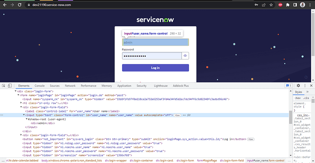Viewport: 315px width, 163px height.
Task: Click flex badge on Log in button
Action: [250, 139]
